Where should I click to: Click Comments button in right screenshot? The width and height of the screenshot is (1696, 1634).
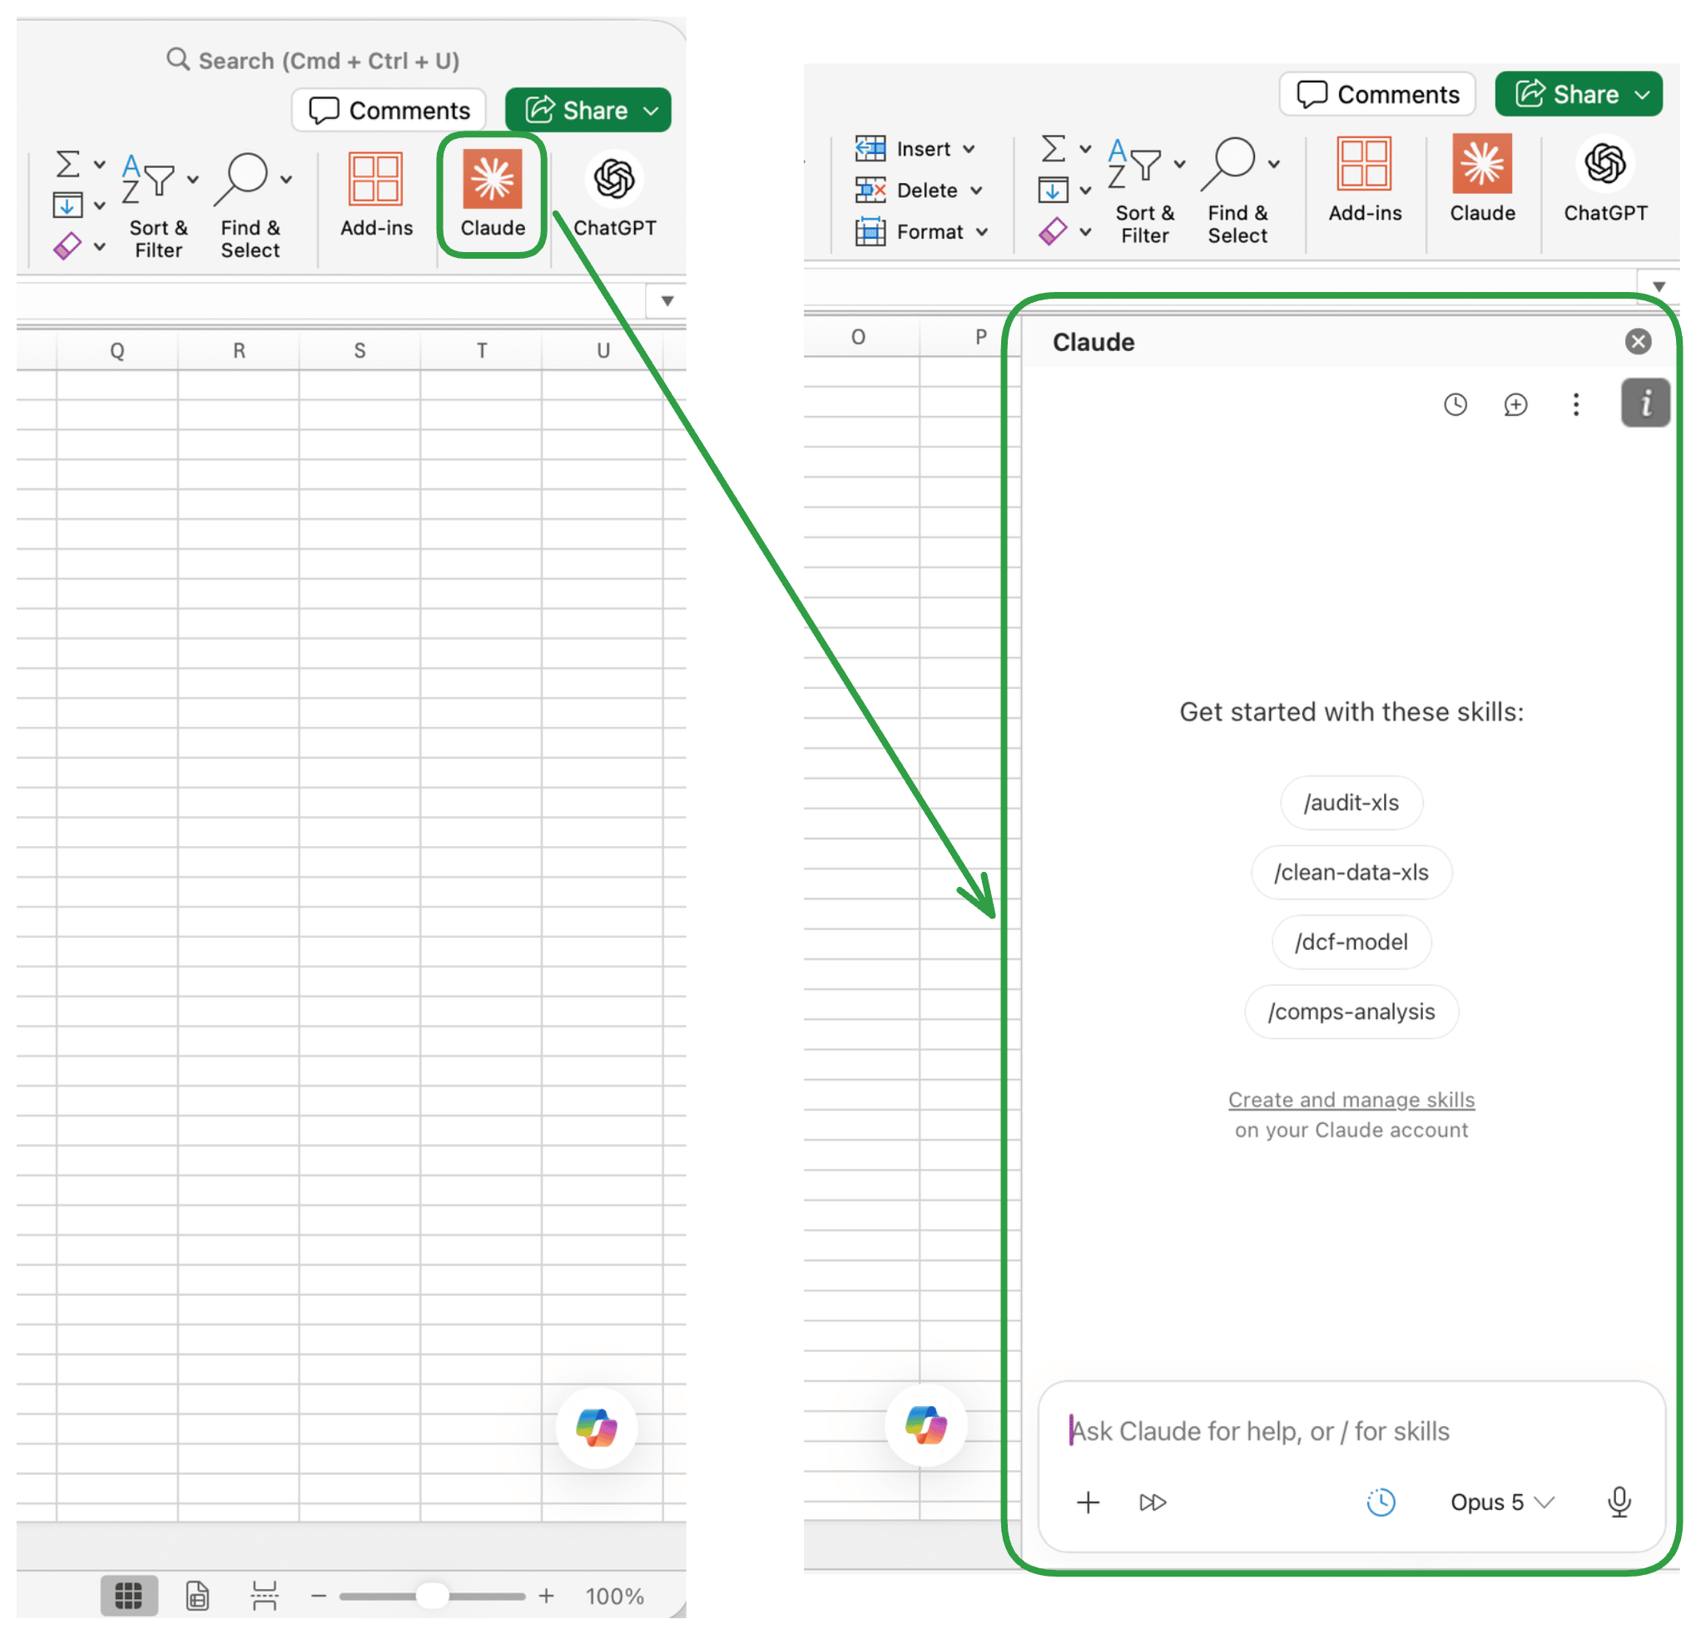[x=1376, y=93]
